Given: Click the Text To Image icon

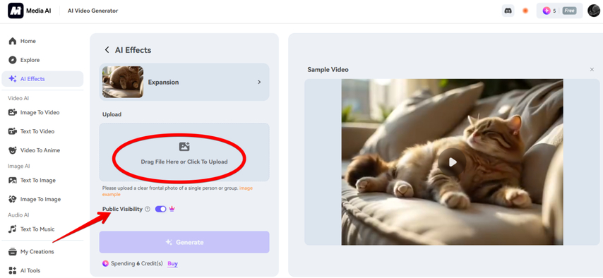Looking at the screenshot, I should click(13, 181).
